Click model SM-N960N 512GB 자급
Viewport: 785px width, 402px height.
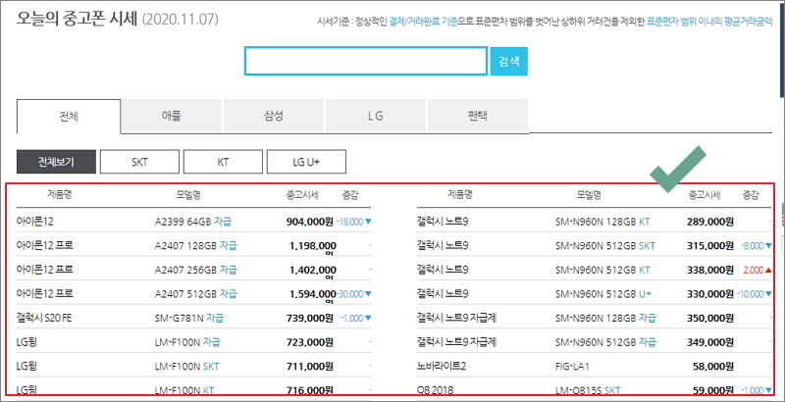point(605,341)
